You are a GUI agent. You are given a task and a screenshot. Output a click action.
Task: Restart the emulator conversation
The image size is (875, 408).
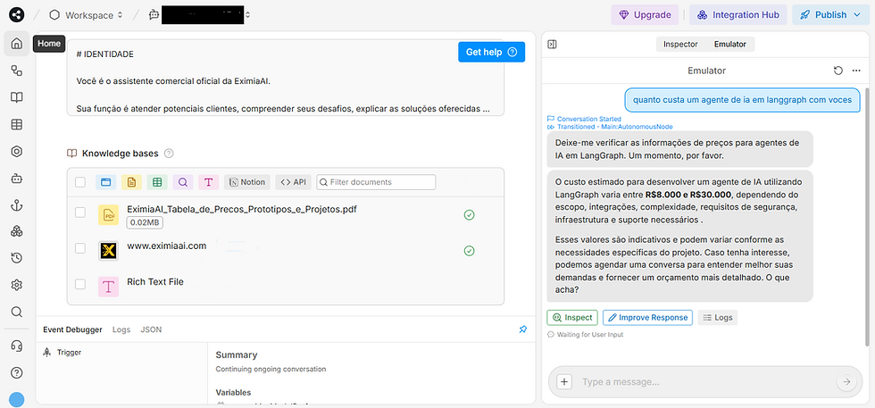[837, 71]
